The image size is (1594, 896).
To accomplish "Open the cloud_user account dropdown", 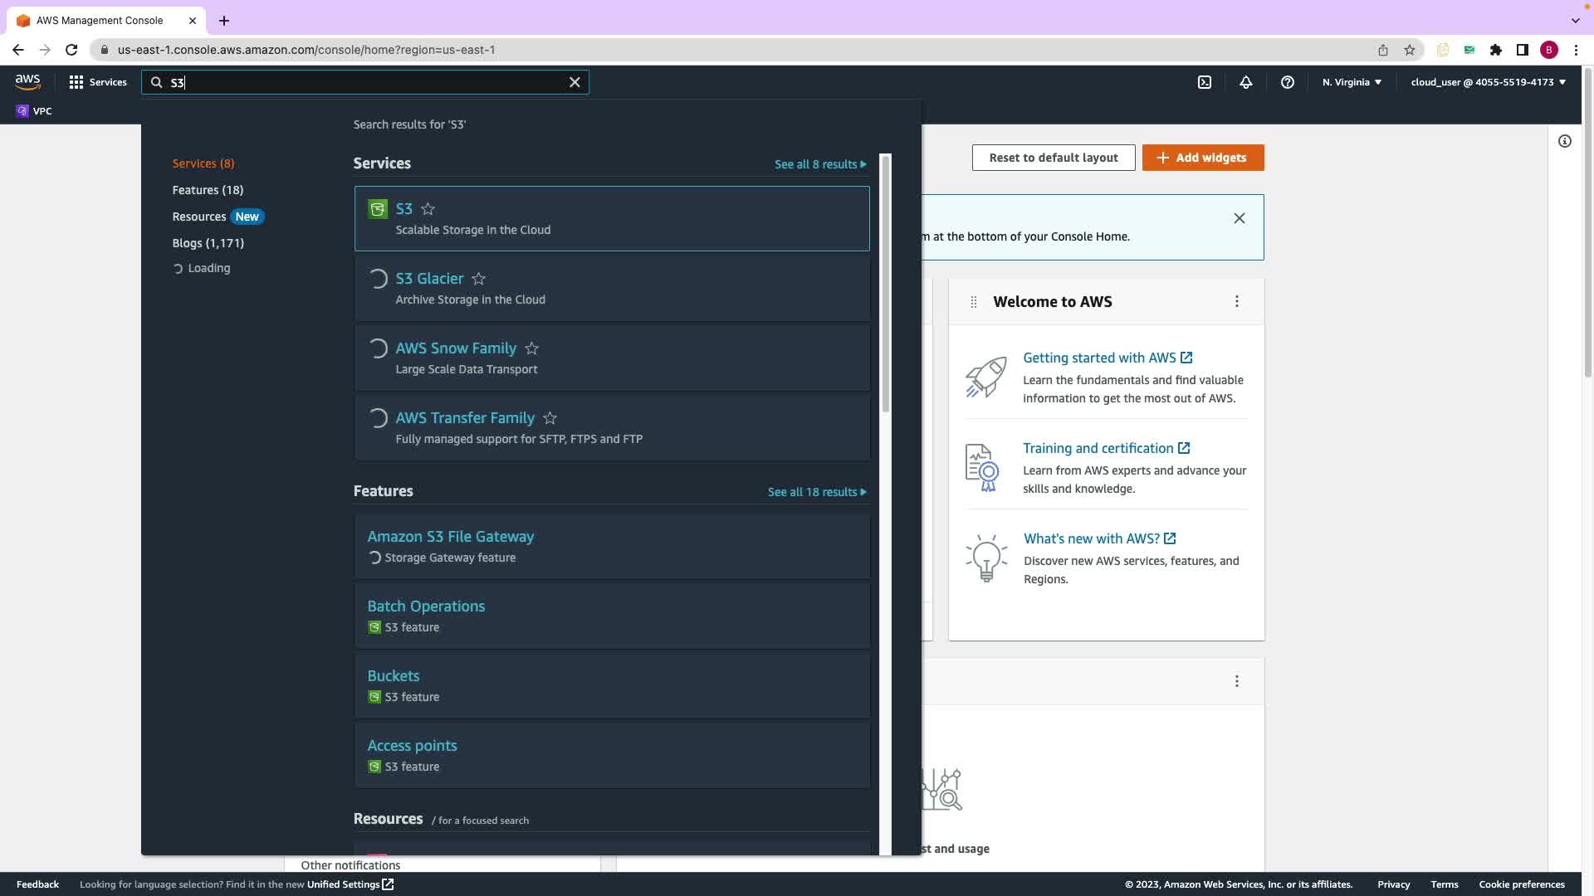I will (1487, 82).
